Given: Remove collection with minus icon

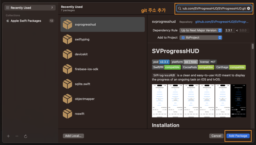Looking at the screenshot, I should pyautogui.click(x=17, y=136).
